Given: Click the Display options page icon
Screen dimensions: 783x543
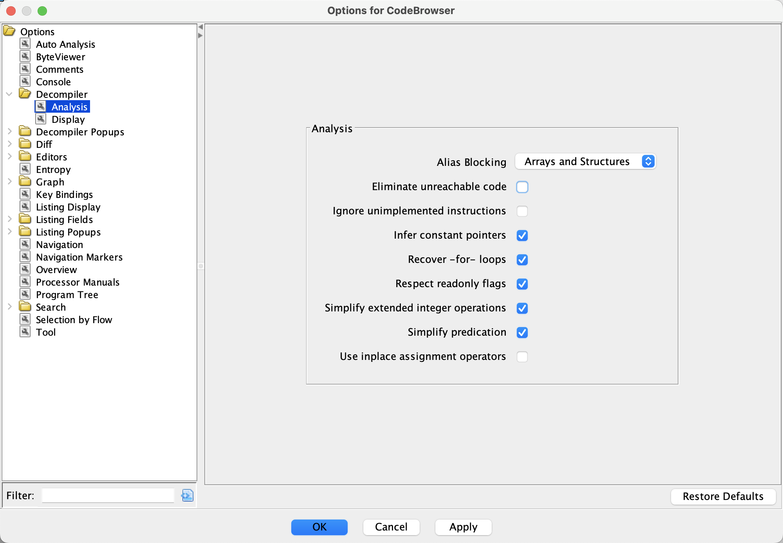Looking at the screenshot, I should (41, 119).
